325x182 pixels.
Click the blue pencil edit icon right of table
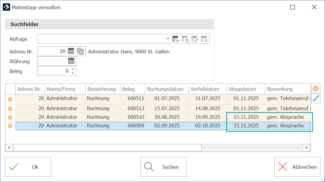tap(316, 98)
